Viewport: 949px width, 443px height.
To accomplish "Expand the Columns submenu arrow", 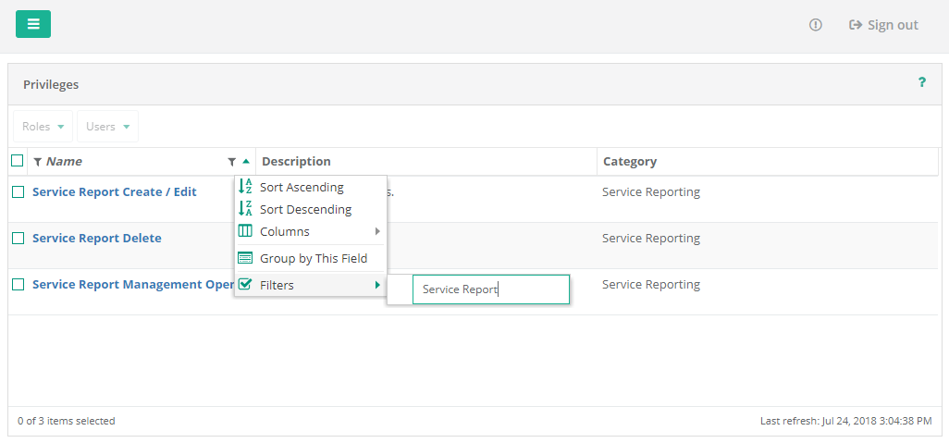I will point(377,231).
